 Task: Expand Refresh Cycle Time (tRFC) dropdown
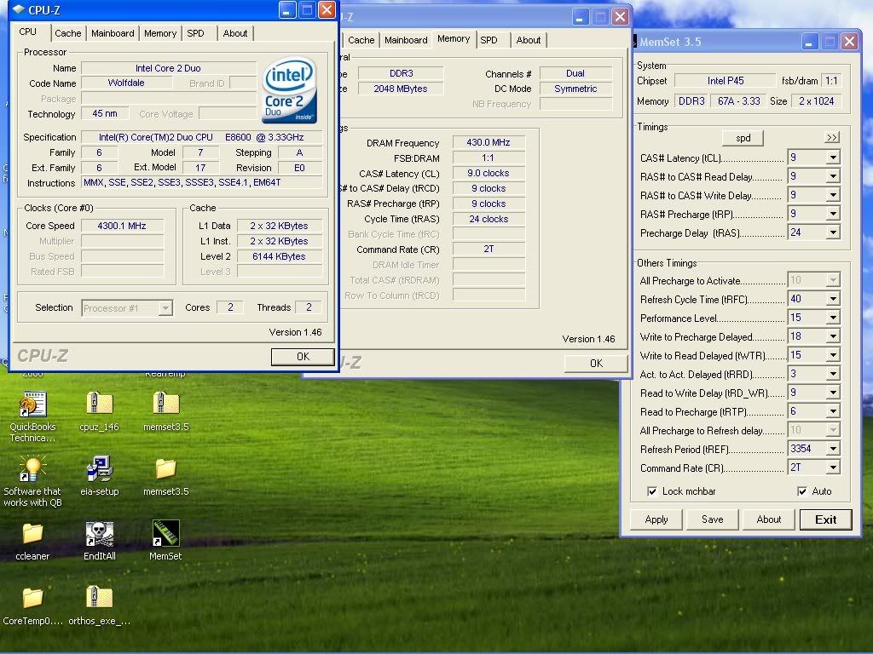pyautogui.click(x=833, y=299)
